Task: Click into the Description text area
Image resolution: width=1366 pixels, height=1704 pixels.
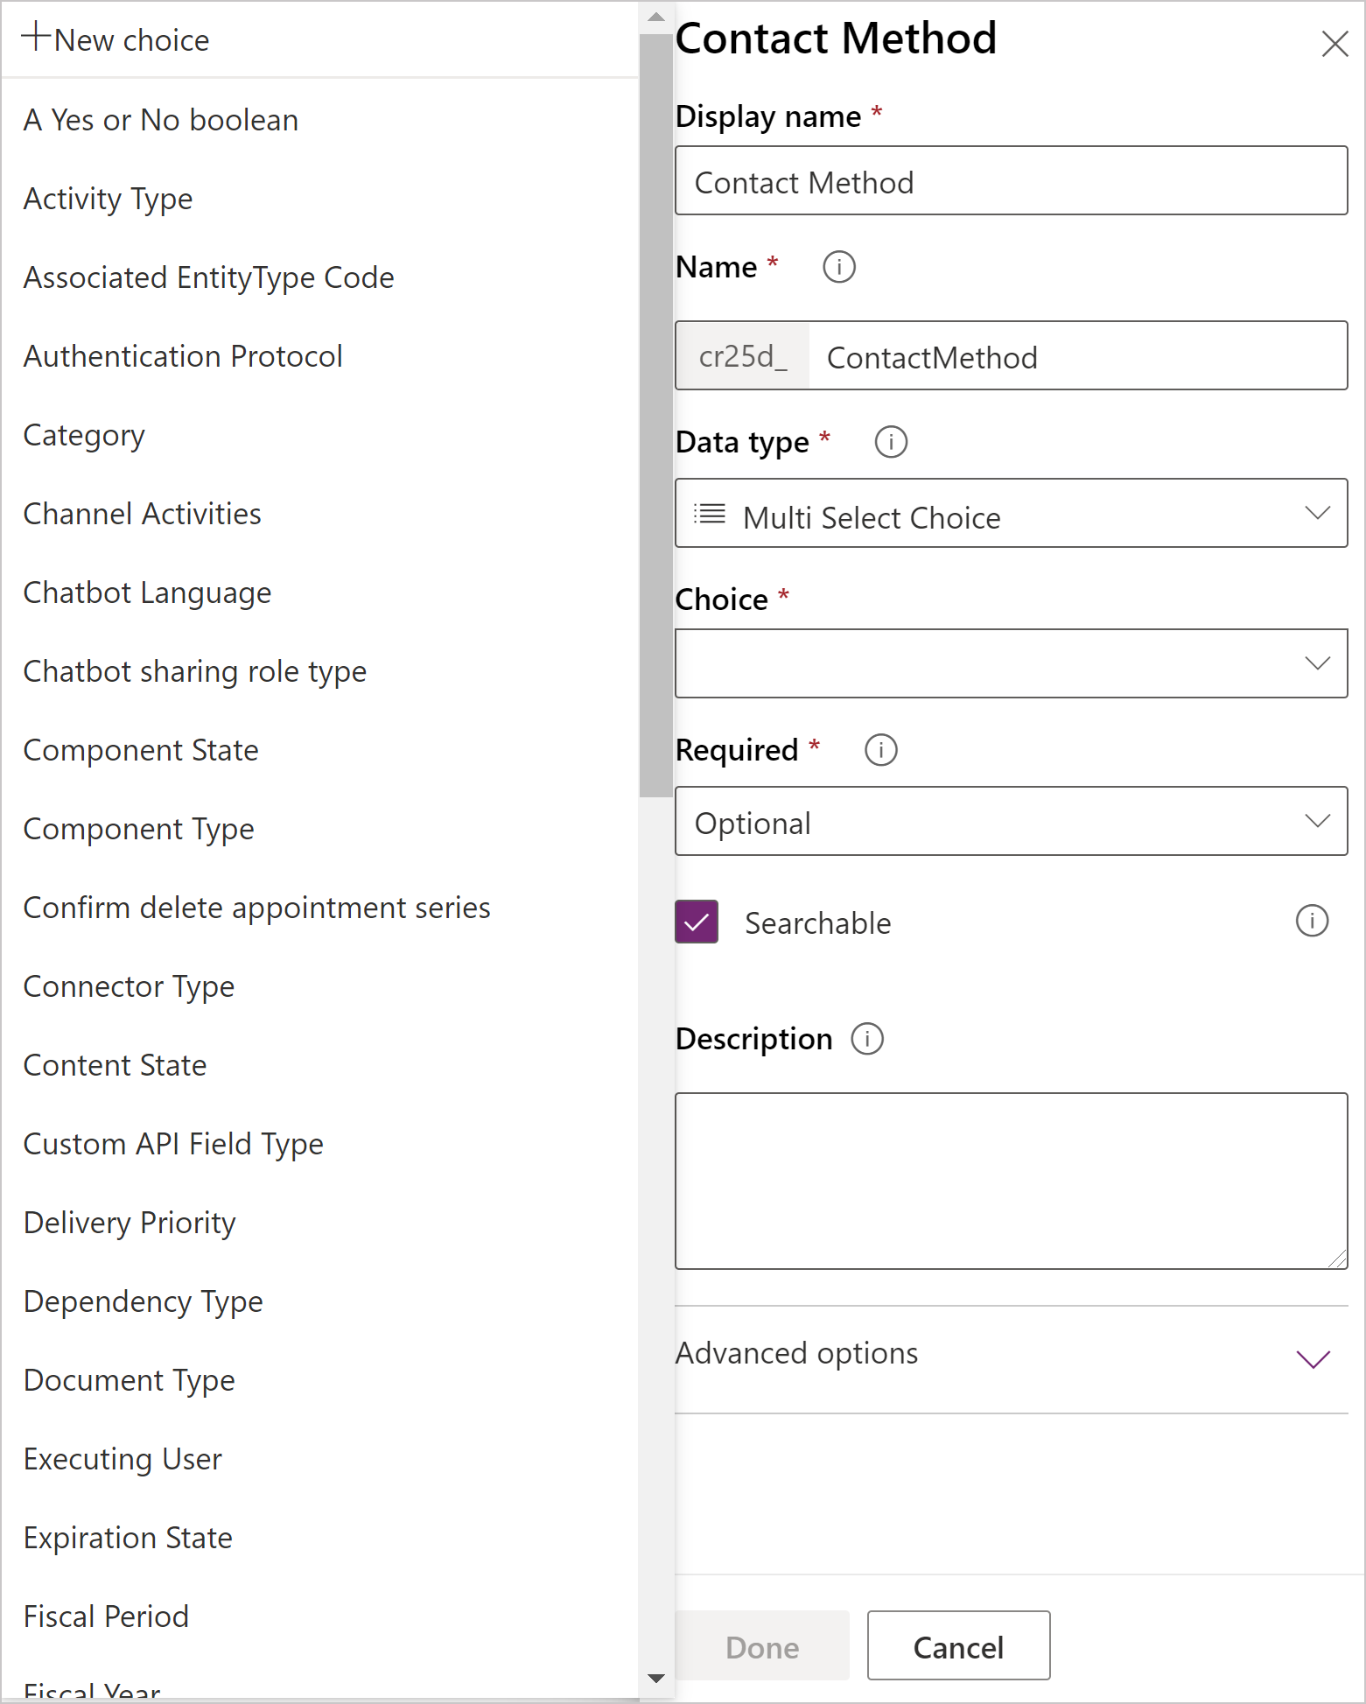Action: point(1011,1180)
